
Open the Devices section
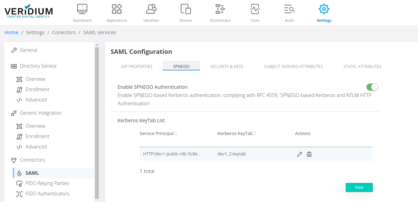[x=186, y=13]
